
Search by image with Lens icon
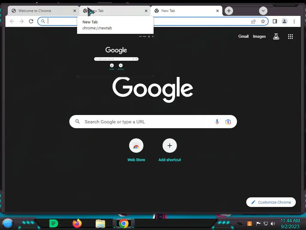coord(228,122)
